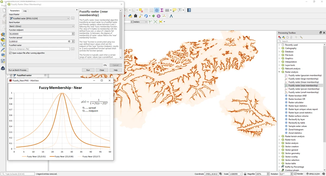Screen dimensions: 326x176
Task: Toggle Open output file after running algorithm
Action: [10, 53]
